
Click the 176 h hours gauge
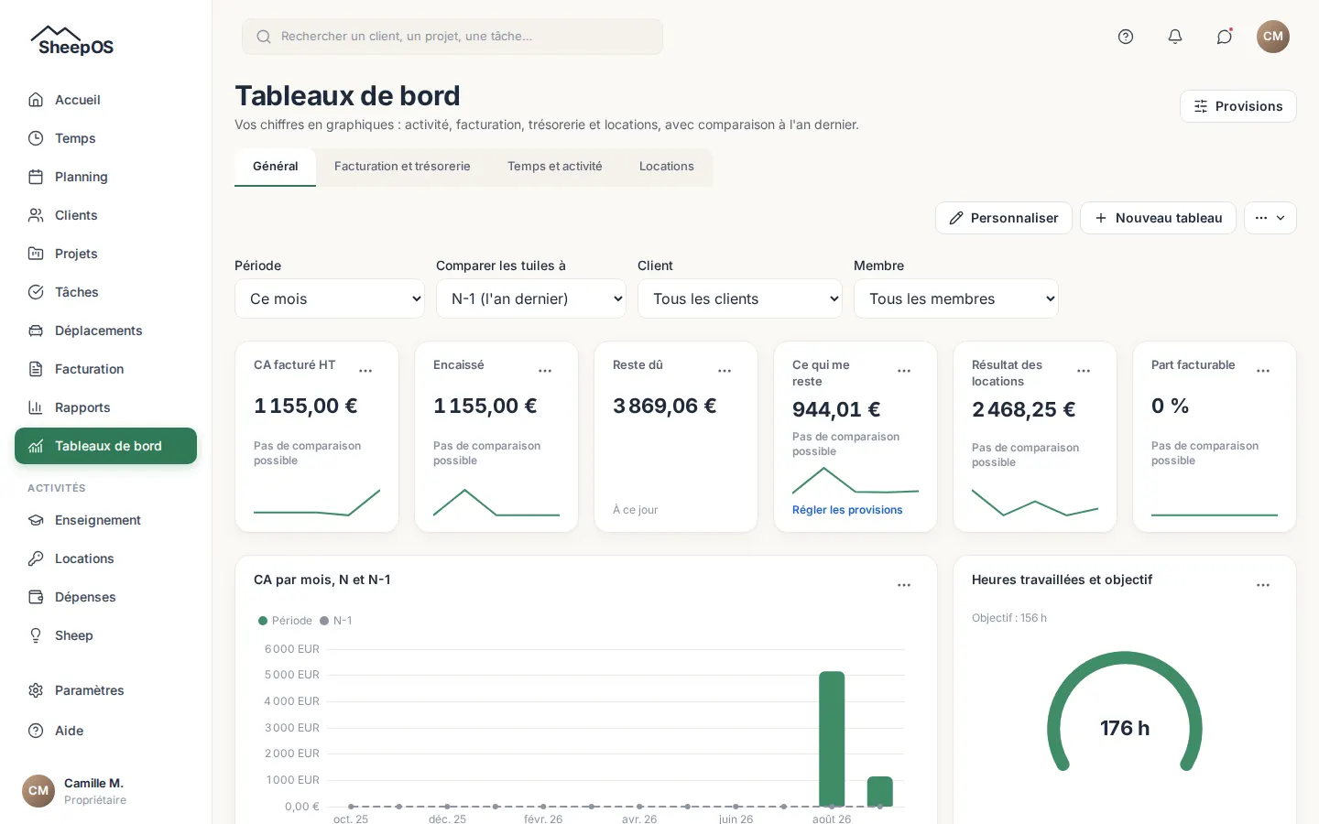pos(1125,712)
